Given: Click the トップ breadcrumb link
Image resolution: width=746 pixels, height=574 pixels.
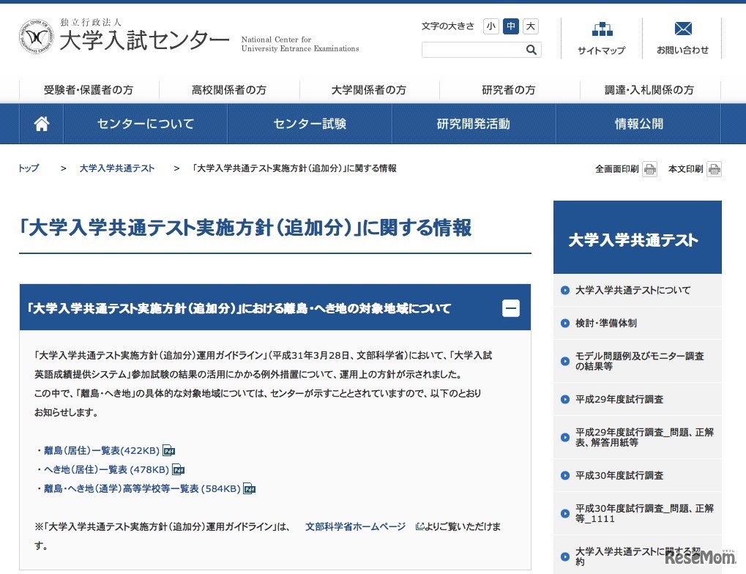Looking at the screenshot, I should click(29, 168).
